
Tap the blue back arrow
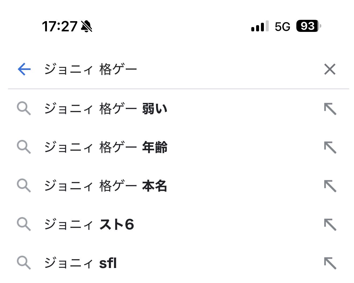coord(24,69)
